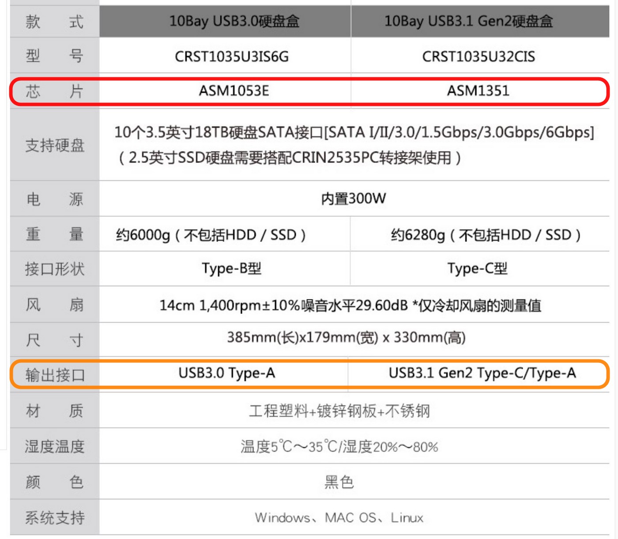
Task: Click the 湿度温度 row label
Action: [x=55, y=447]
